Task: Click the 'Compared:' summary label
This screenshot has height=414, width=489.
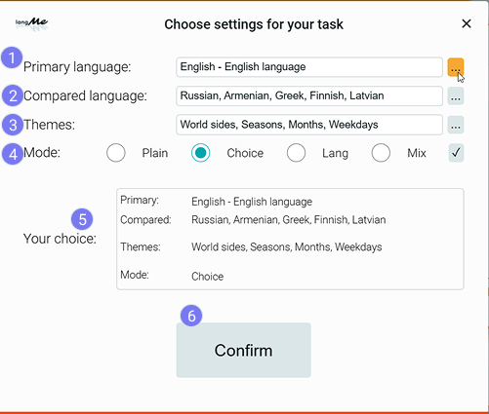Action: (145, 220)
